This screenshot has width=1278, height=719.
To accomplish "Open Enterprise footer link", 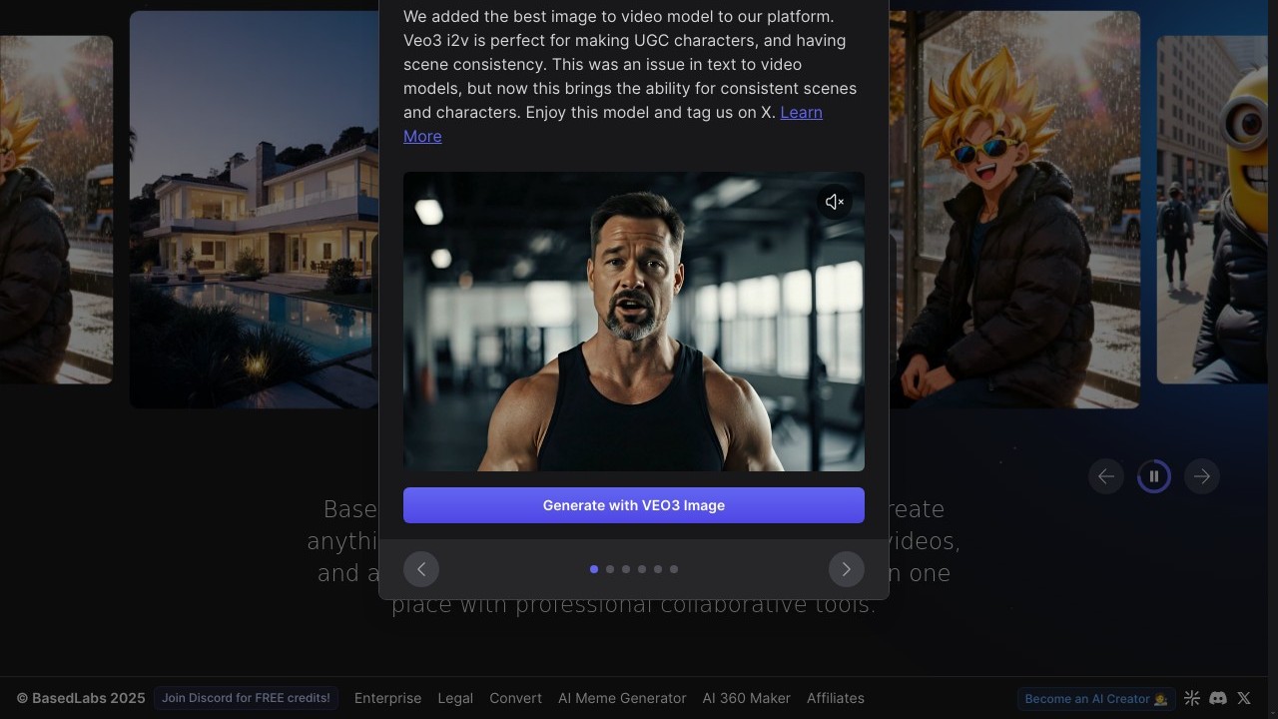I will (x=387, y=698).
